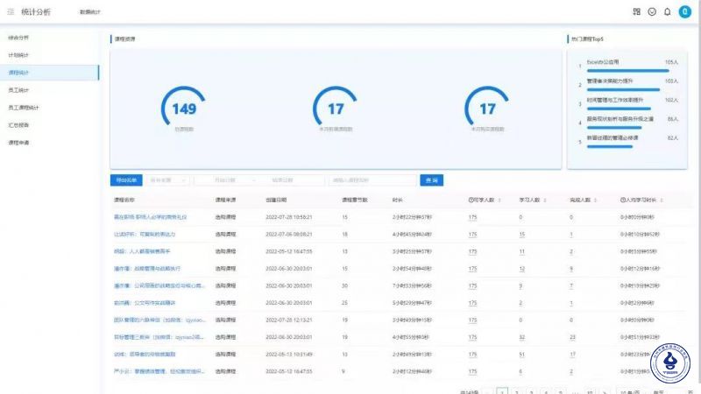This screenshot has height=394, width=701.
Task: Click the 创建日期 column header
Action: pyautogui.click(x=276, y=201)
